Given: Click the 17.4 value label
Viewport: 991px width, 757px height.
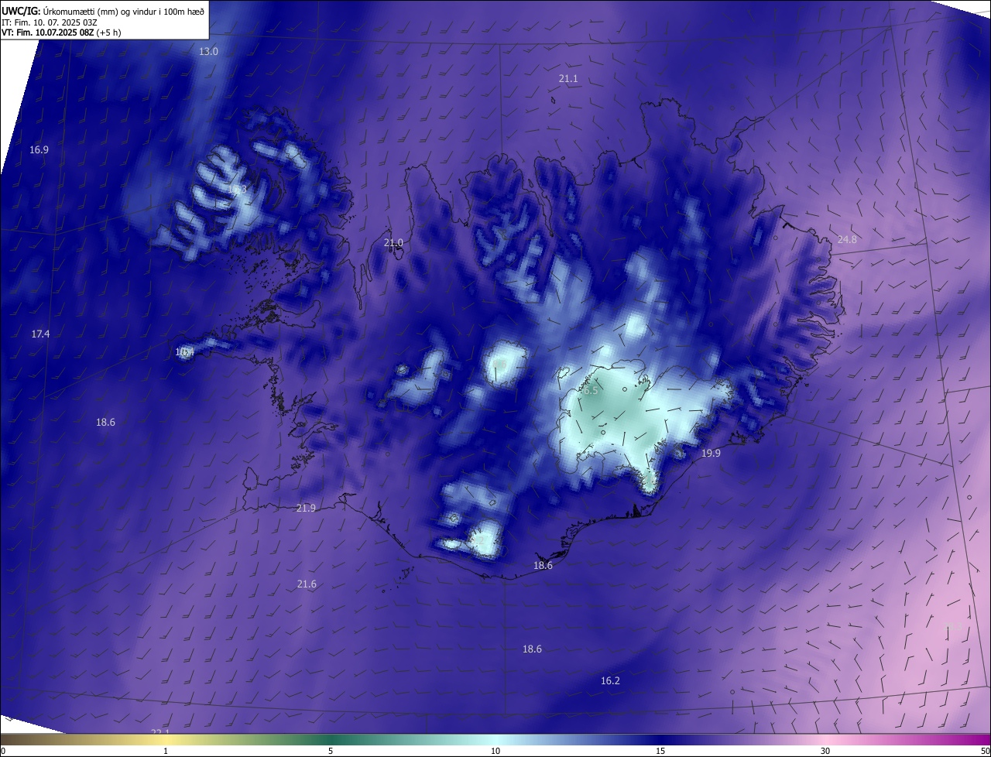Looking at the screenshot, I should click(x=40, y=334).
